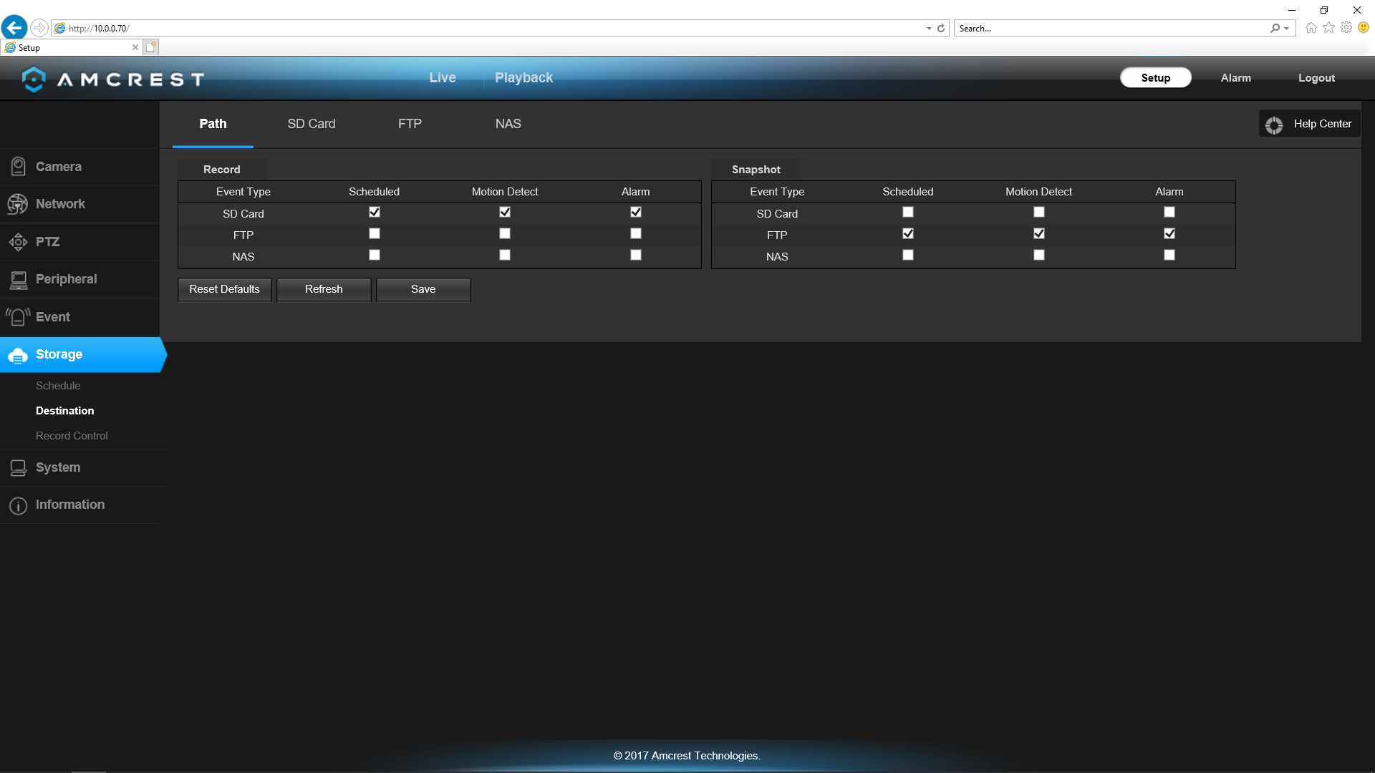Save the storage path settings
This screenshot has width=1375, height=773.
(423, 290)
